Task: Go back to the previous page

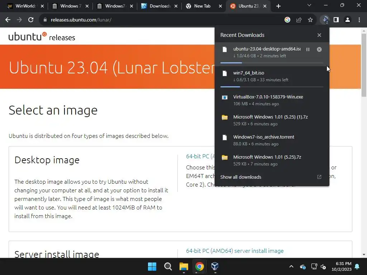Action: click(x=8, y=20)
